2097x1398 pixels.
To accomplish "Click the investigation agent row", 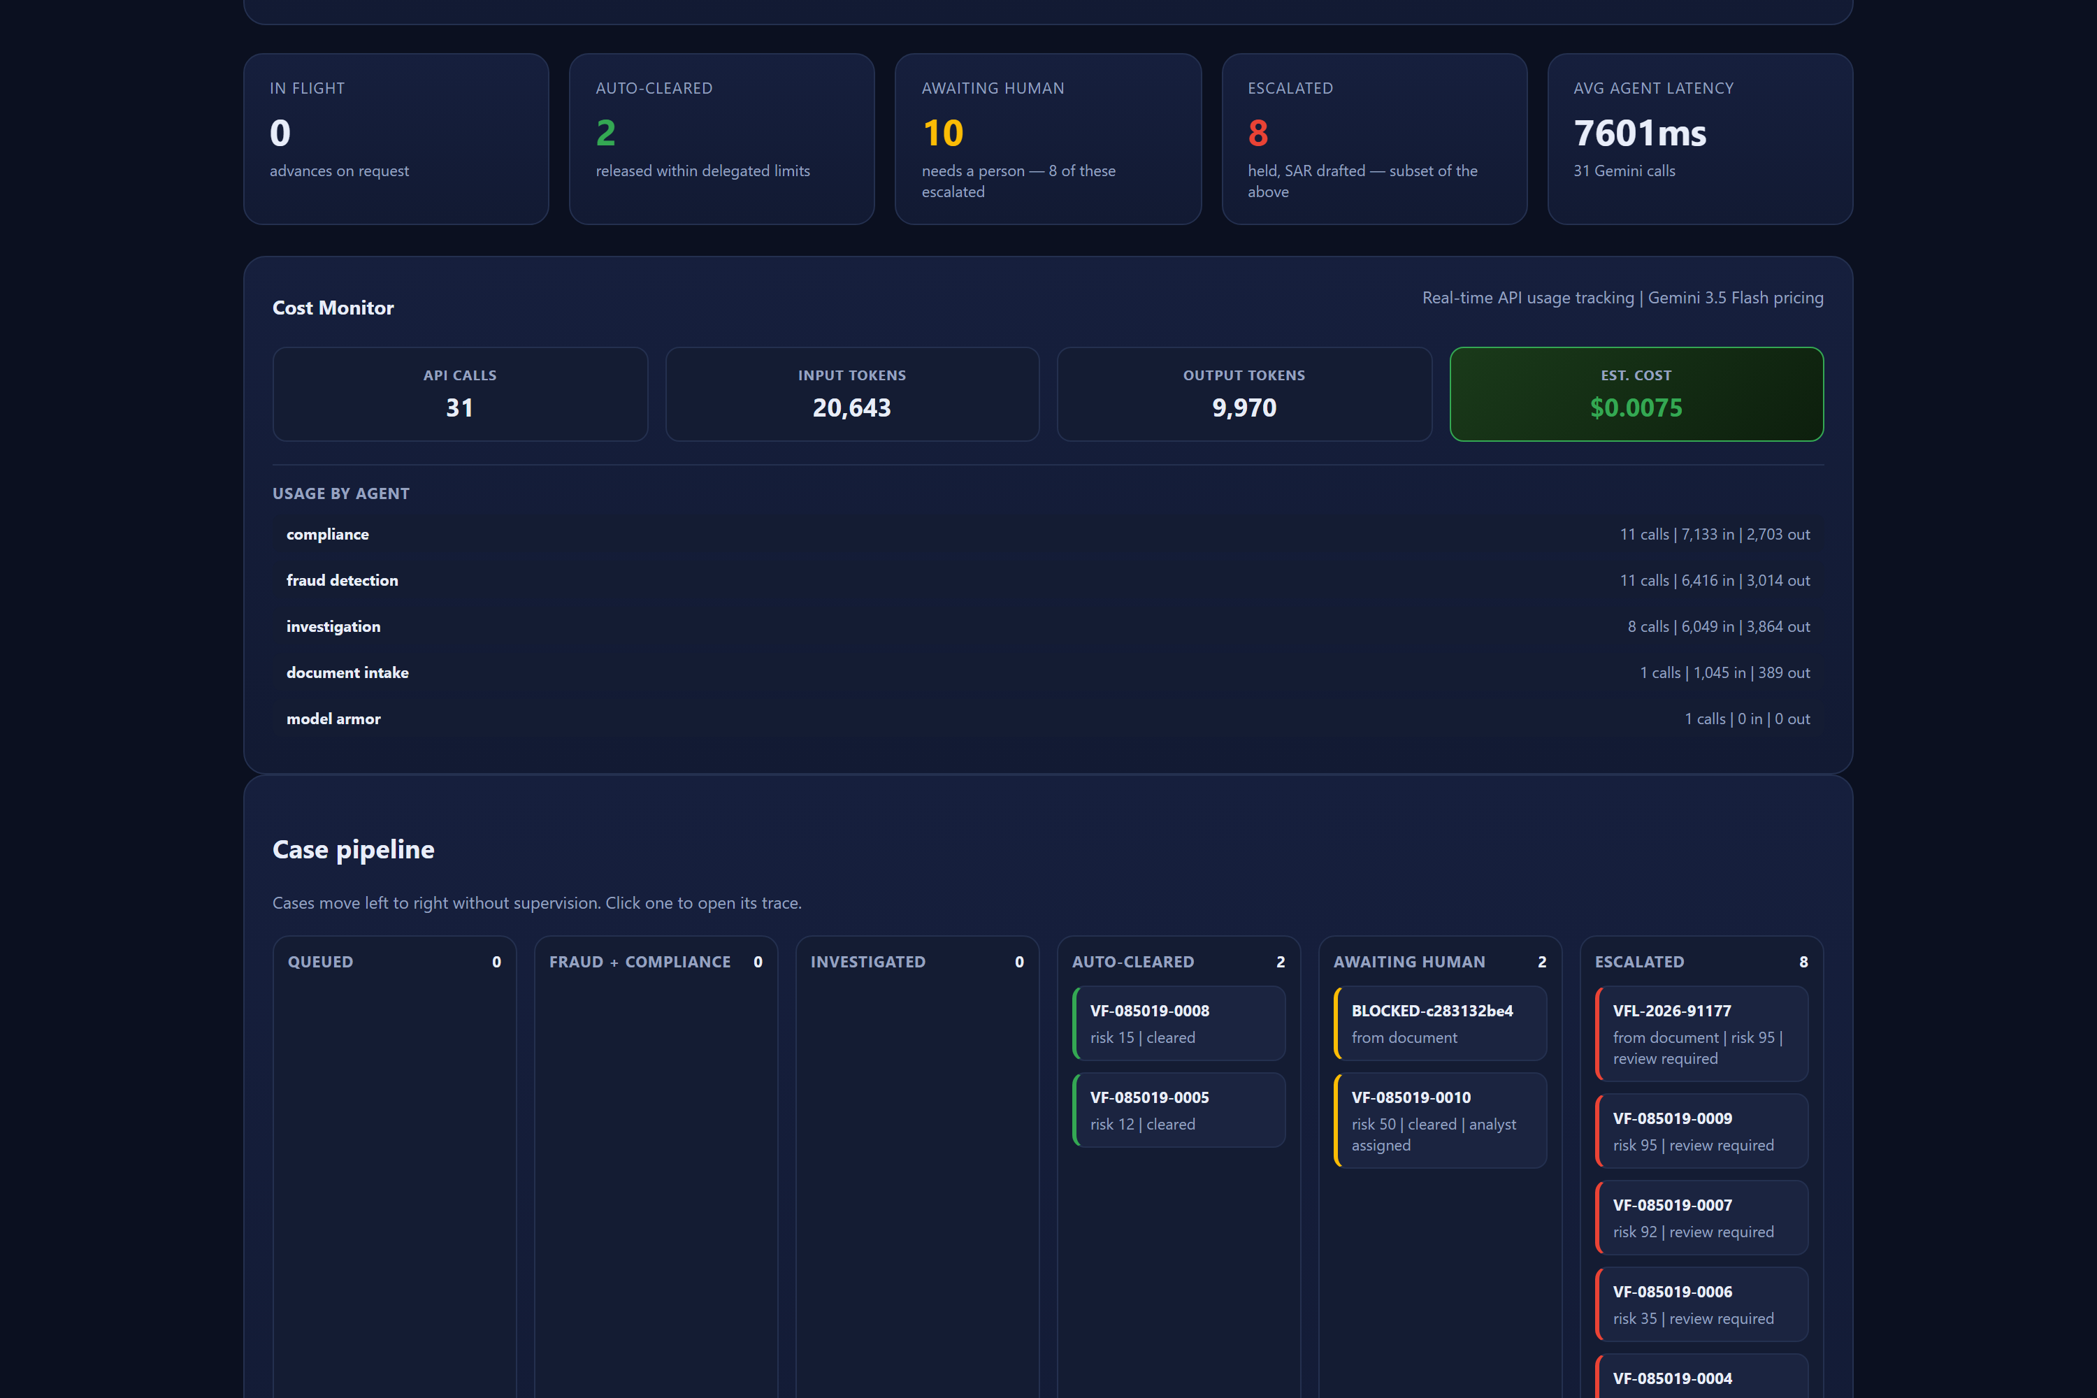I will point(1048,627).
